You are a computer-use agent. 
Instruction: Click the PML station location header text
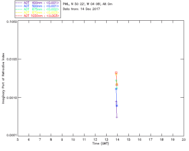[88, 4]
